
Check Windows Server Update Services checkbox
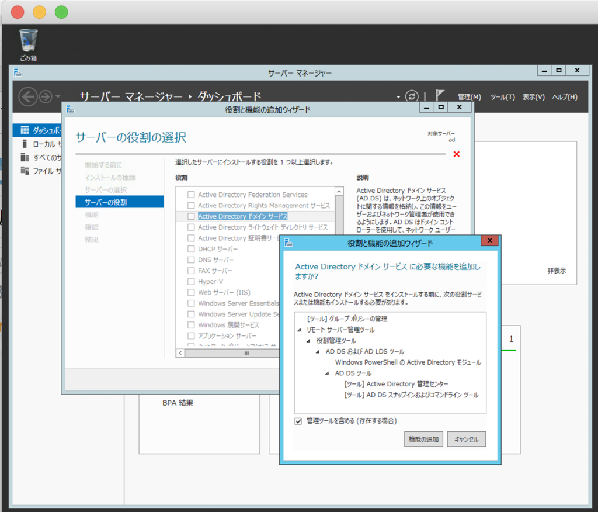191,314
